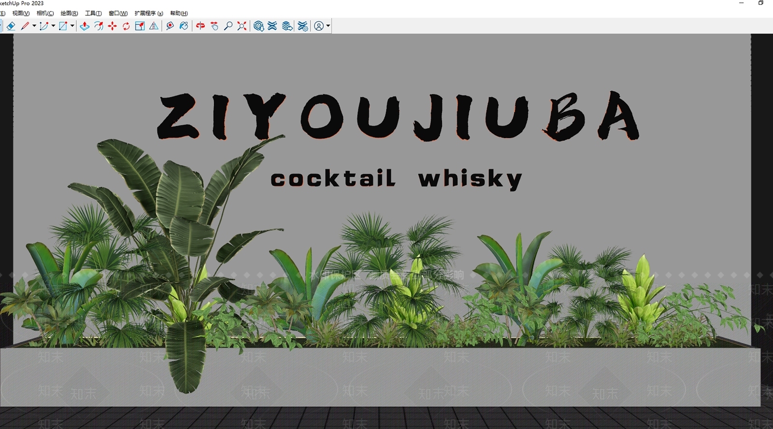This screenshot has width=773, height=429.
Task: Select the Scale tool
Action: pos(140,26)
